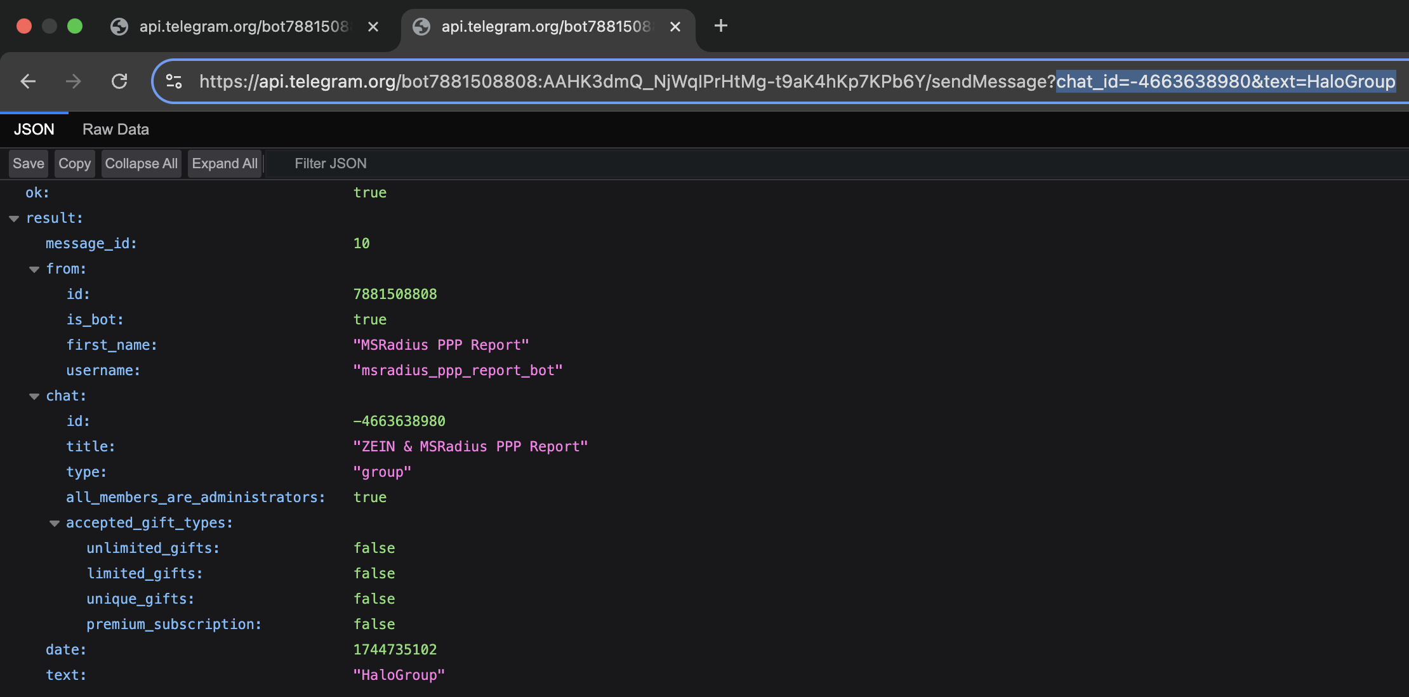Click the Collapse All button
Image resolution: width=1409 pixels, height=697 pixels.
click(x=142, y=164)
